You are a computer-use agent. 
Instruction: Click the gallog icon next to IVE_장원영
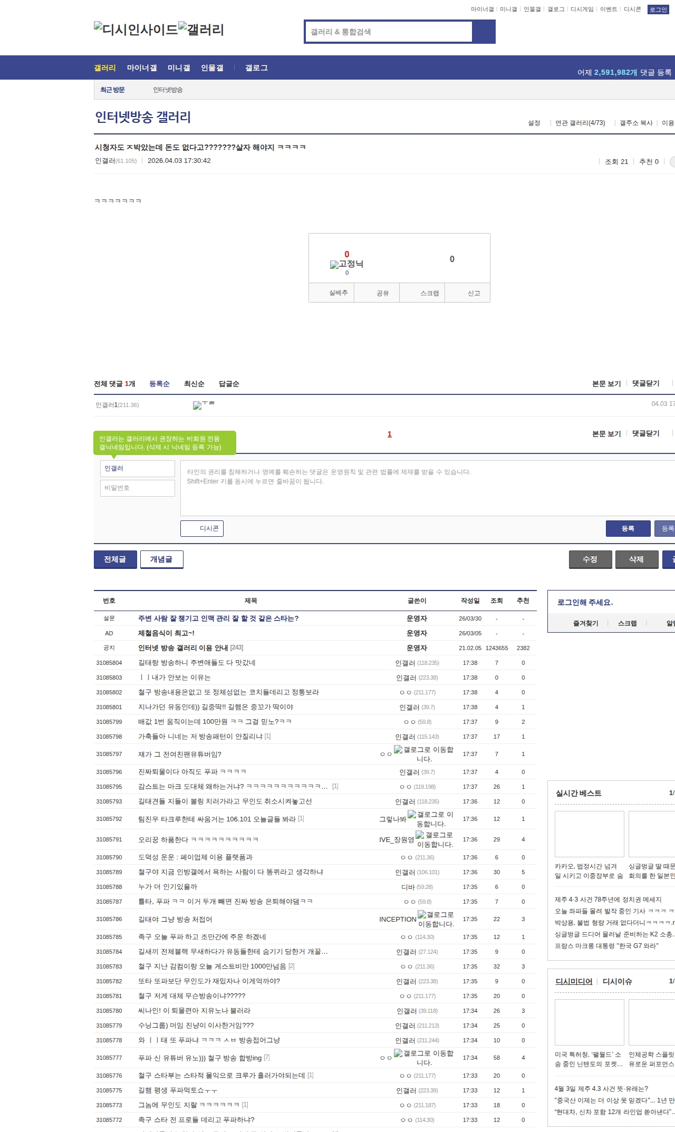(420, 835)
